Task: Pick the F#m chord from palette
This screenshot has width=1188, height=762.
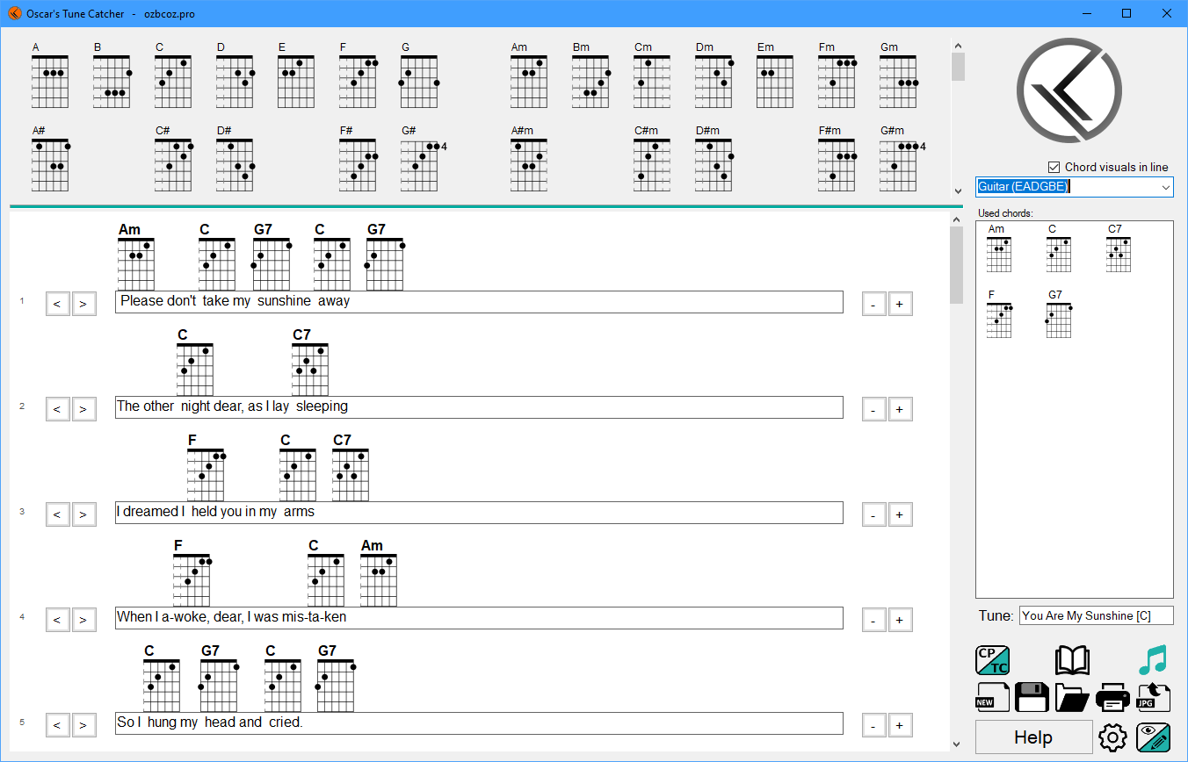Action: (x=837, y=158)
